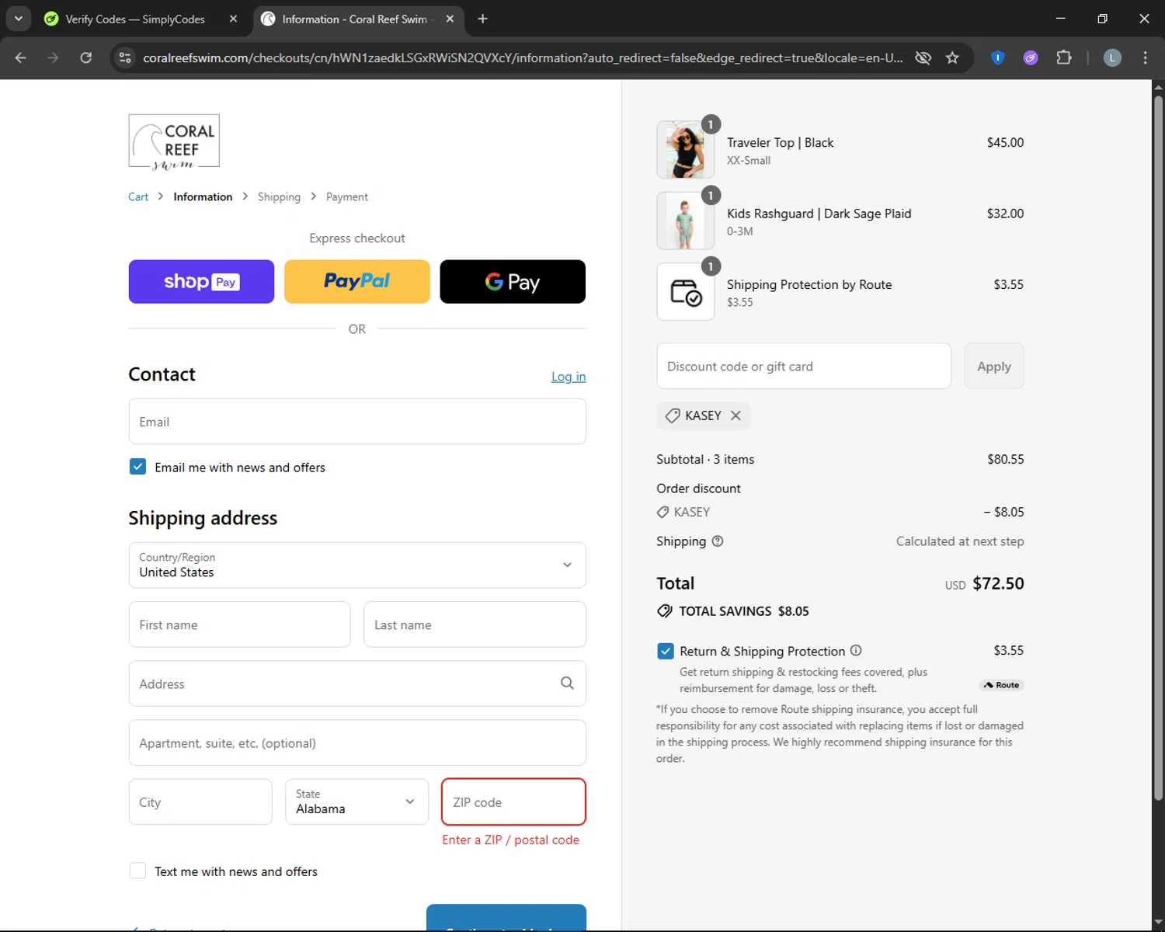Check Text me with news and offers
Screen dimensions: 1165x932
[137, 871]
